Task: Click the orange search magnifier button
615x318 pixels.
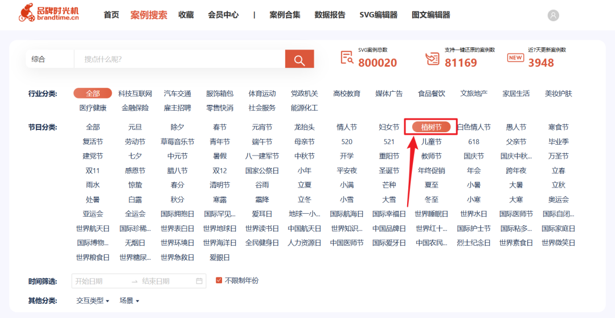Action: pyautogui.click(x=300, y=59)
